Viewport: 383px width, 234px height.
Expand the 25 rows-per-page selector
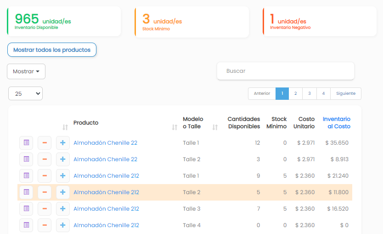click(25, 93)
